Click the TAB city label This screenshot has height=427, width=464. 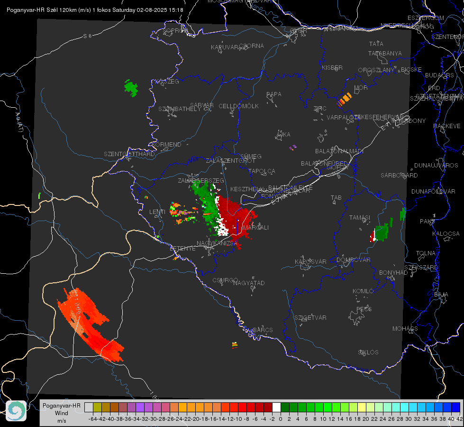point(336,198)
